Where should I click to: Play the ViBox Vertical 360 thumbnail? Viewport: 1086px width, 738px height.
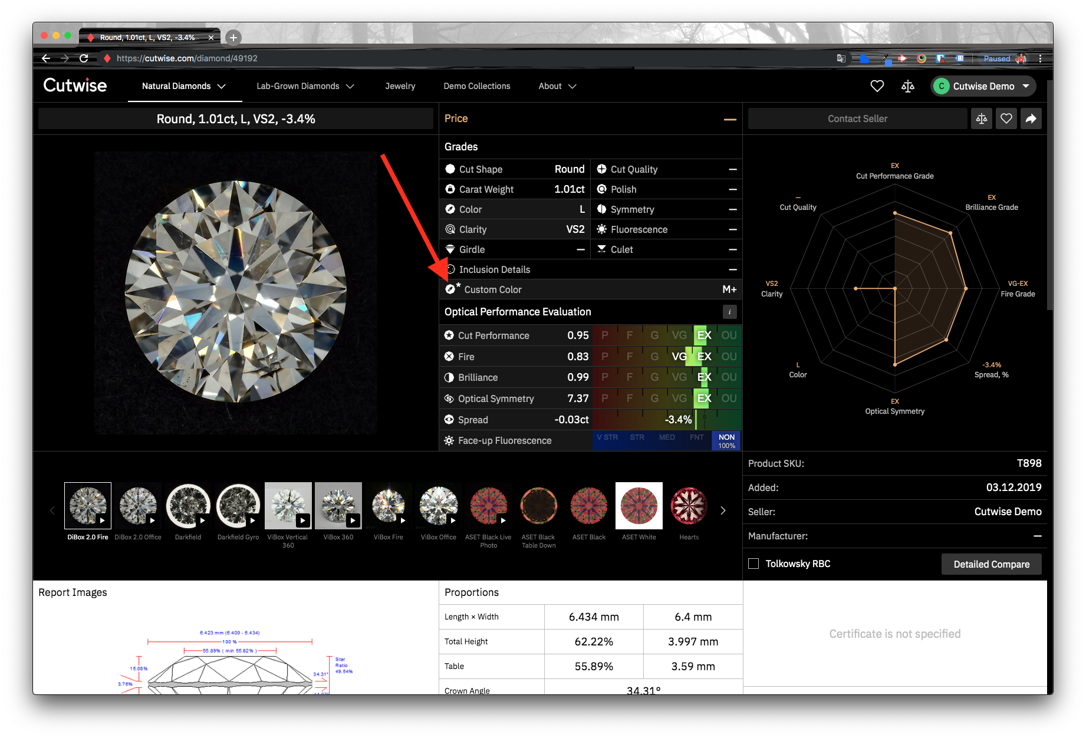(x=302, y=520)
